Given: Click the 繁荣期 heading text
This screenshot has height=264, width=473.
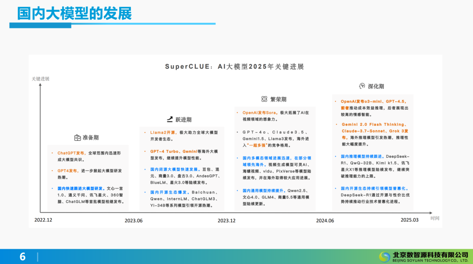Looking at the screenshot, I should coord(278,99).
